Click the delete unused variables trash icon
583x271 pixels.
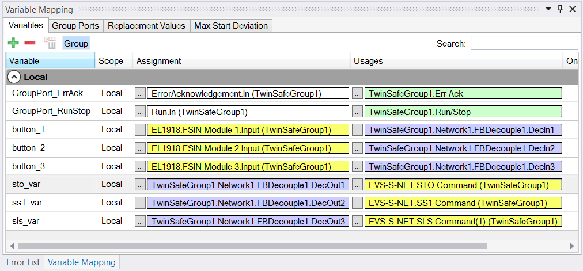point(50,43)
